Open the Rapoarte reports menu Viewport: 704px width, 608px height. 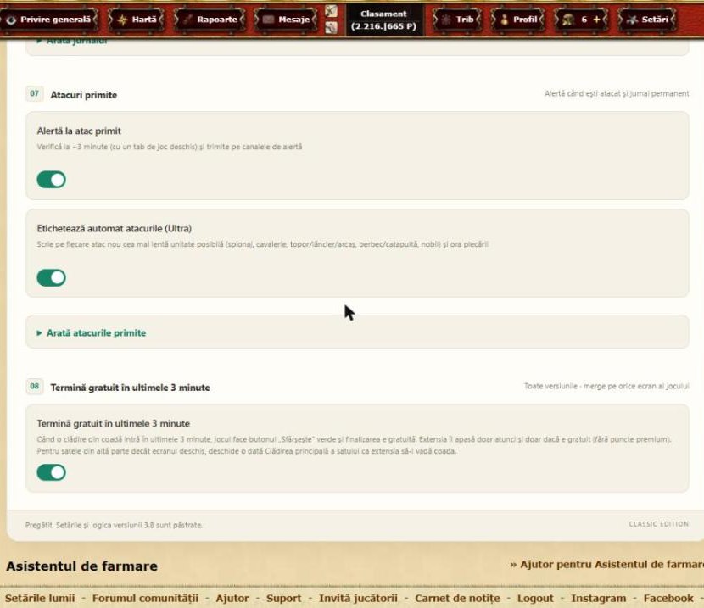[x=210, y=20]
